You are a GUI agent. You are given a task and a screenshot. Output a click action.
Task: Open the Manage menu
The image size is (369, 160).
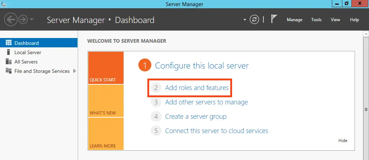294,20
